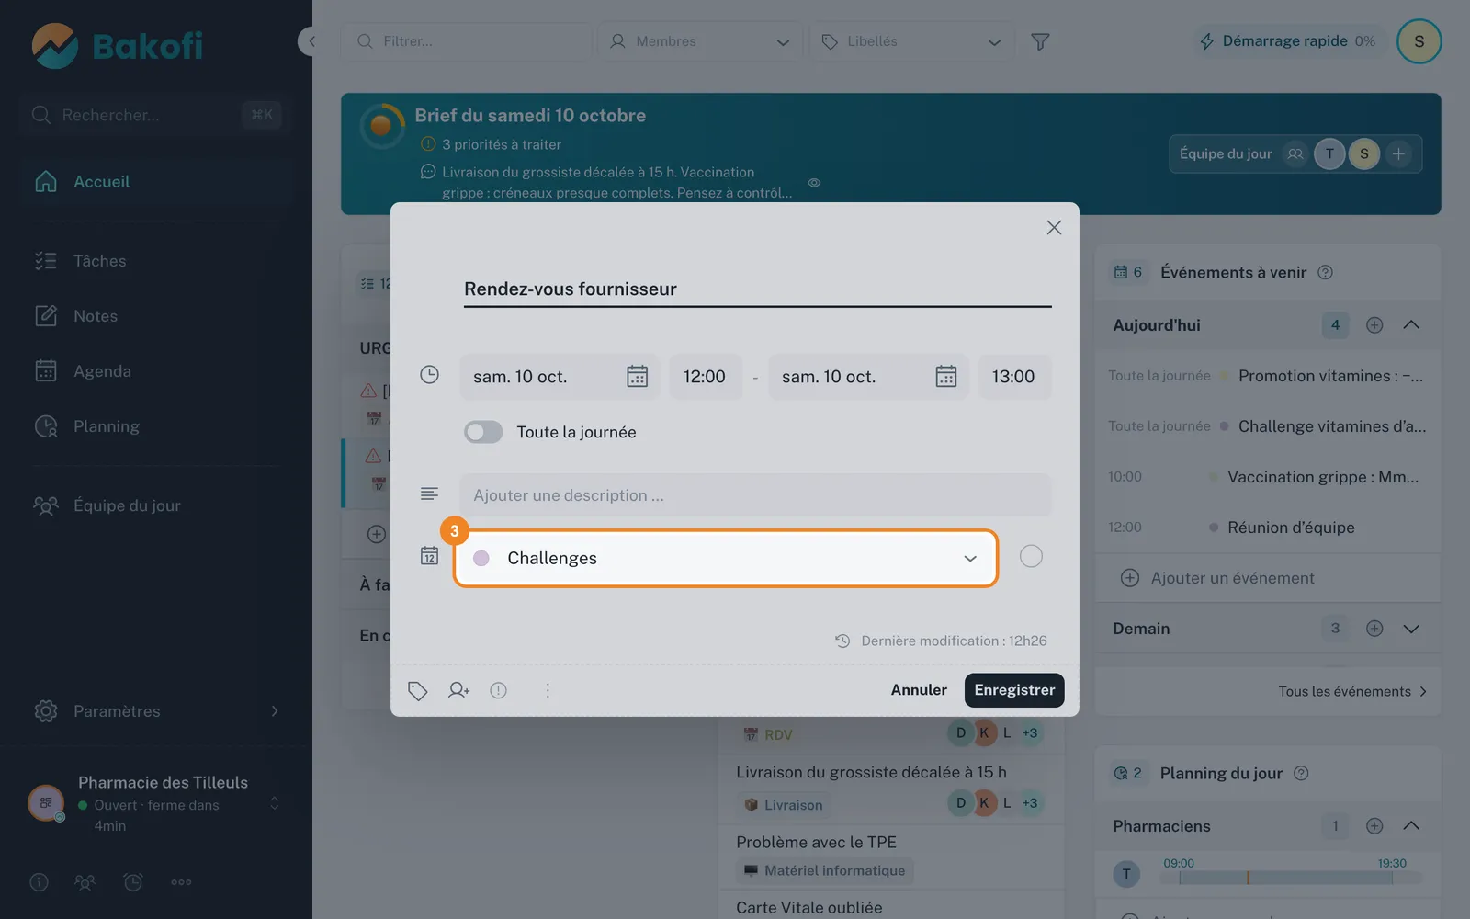Open Agenda in the sidebar
This screenshot has width=1470, height=919.
point(156,371)
